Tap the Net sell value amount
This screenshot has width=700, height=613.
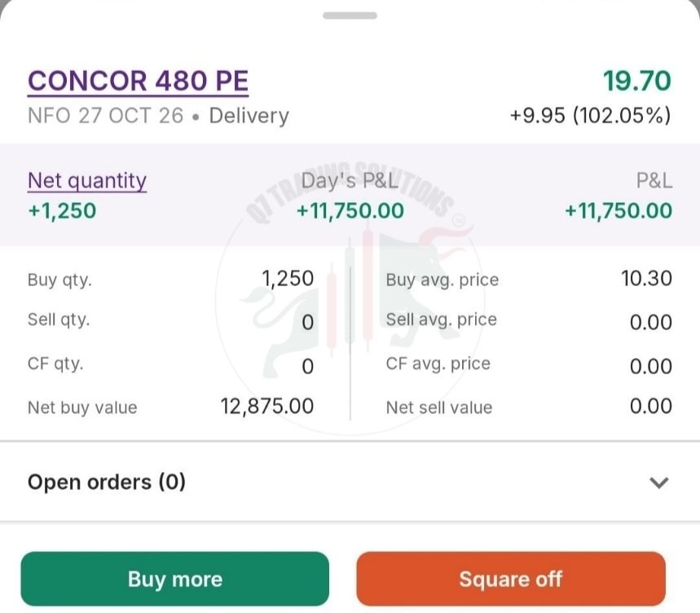[651, 406]
